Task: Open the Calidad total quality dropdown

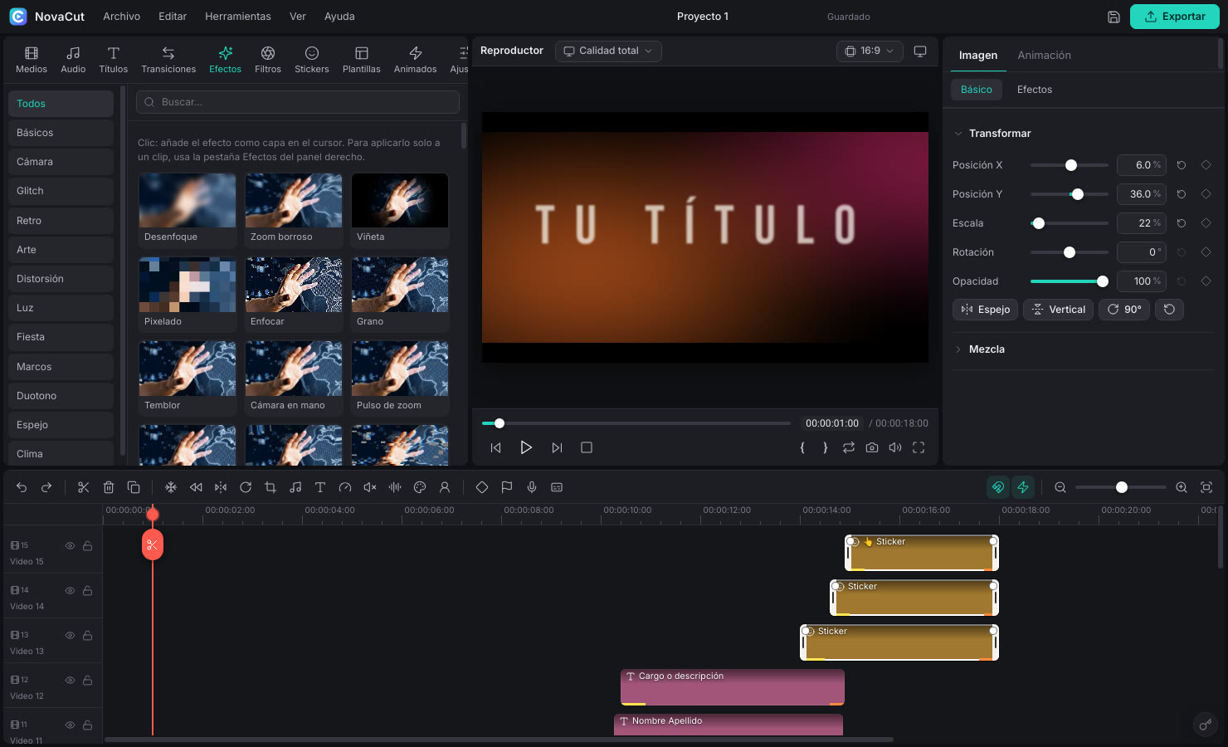Action: click(x=608, y=51)
